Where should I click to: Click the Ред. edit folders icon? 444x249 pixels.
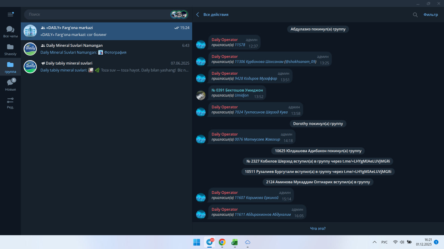tap(10, 103)
